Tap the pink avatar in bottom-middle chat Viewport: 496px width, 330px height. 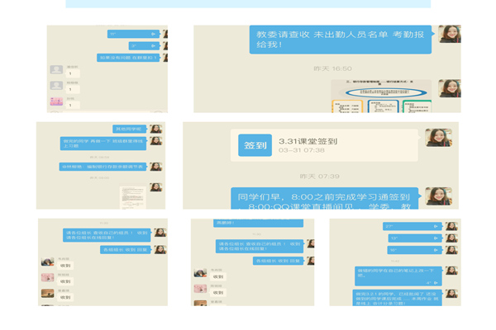point(200,289)
